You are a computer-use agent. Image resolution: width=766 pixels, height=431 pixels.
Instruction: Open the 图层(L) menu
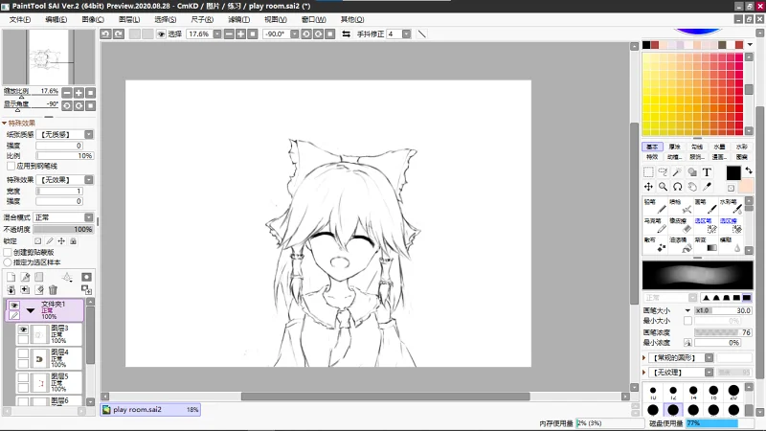129,19
